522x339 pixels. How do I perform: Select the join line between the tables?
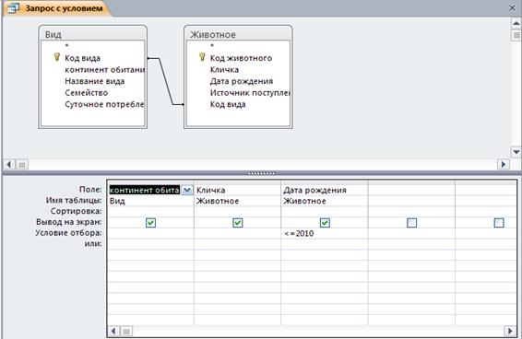pos(165,81)
